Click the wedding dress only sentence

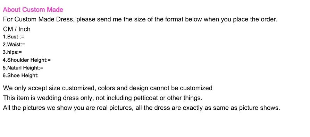point(103,98)
